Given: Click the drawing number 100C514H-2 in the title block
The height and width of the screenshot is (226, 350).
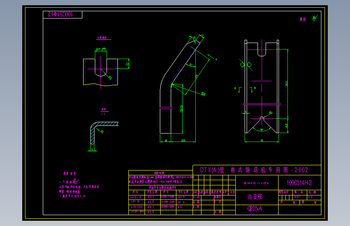Looking at the screenshot, I should point(299,183).
